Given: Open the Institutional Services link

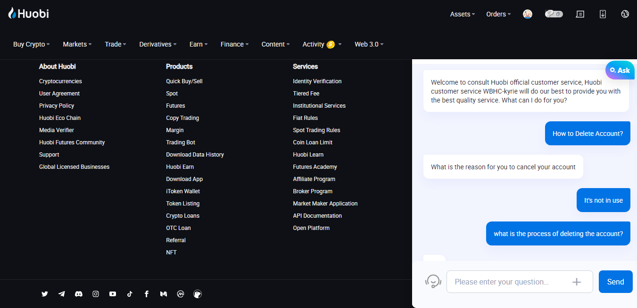Looking at the screenshot, I should [319, 106].
